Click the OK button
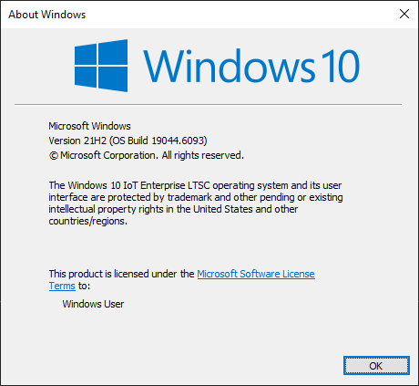The image size is (419, 386). pyautogui.click(x=376, y=365)
